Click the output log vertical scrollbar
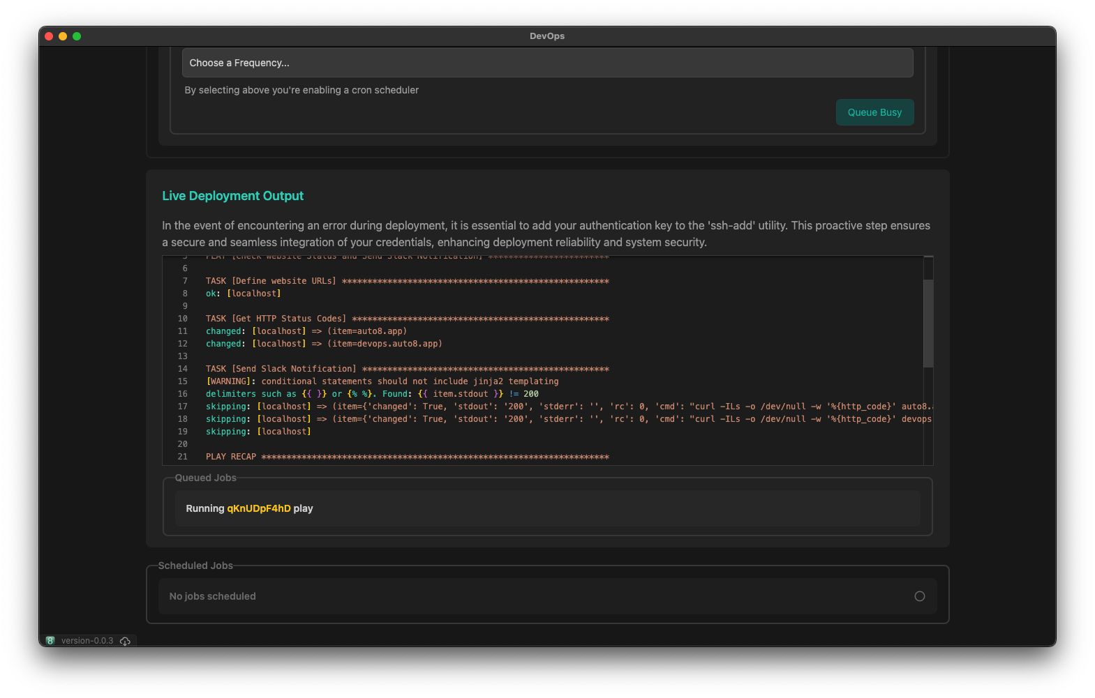Viewport: 1095px width, 698px height. pos(928,323)
